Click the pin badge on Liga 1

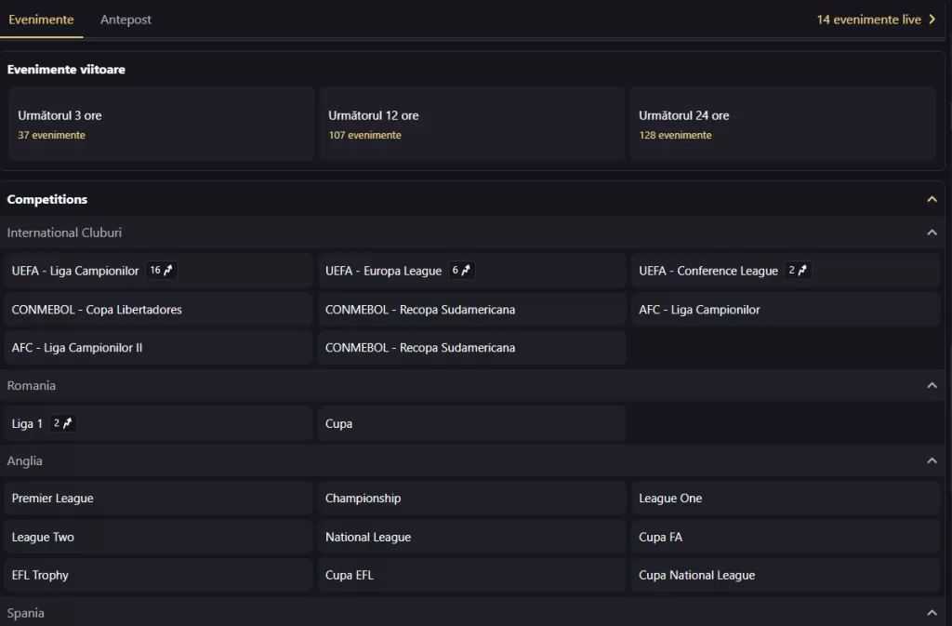(x=62, y=423)
